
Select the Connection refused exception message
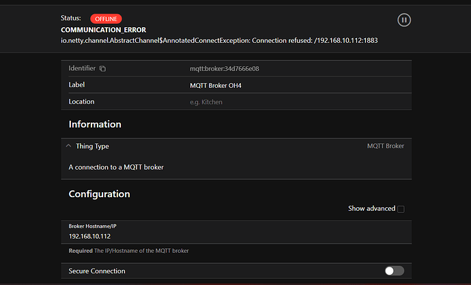219,40
